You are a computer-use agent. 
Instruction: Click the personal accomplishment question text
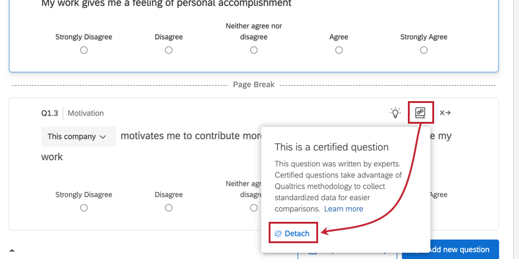pyautogui.click(x=166, y=4)
